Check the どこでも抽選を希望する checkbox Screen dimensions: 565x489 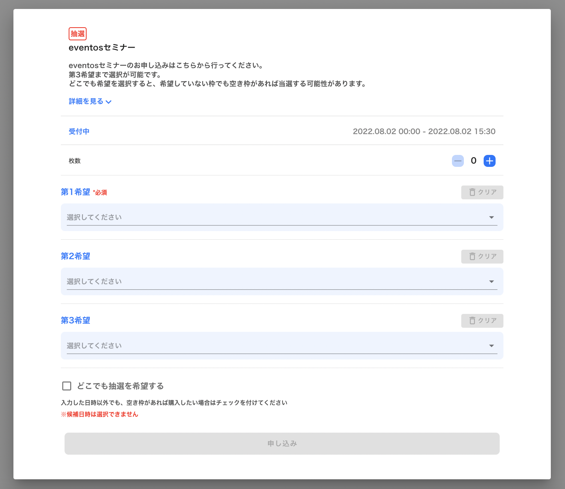tap(67, 386)
